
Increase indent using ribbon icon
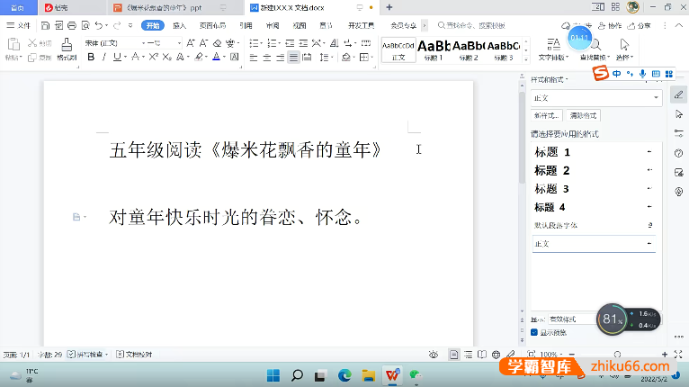click(x=303, y=43)
